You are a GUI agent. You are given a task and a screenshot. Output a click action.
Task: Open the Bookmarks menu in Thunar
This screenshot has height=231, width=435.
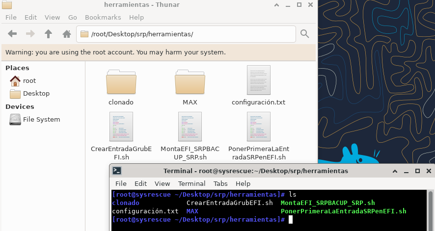pos(103,17)
